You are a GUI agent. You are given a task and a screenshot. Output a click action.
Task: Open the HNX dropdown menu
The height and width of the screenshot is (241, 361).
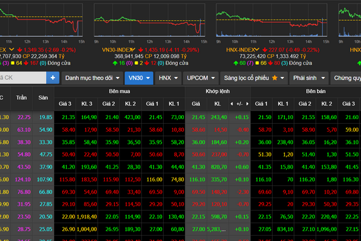168,78
